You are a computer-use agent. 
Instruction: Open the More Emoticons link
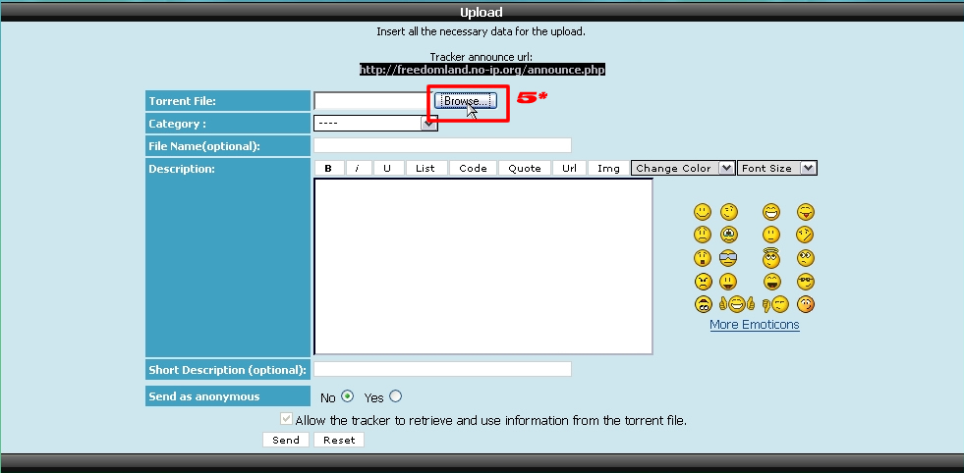(754, 325)
